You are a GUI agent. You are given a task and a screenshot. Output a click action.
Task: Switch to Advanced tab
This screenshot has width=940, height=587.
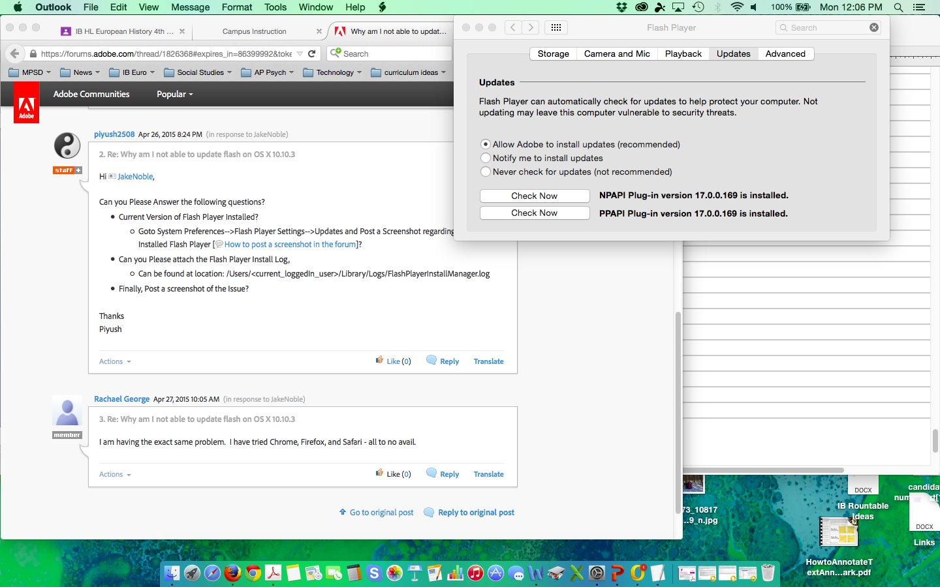[785, 53]
